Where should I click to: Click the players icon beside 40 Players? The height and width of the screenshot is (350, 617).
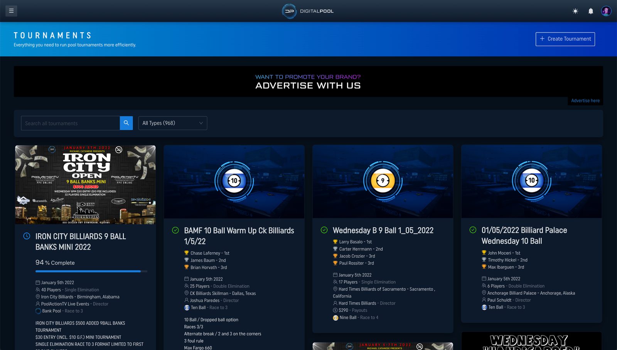click(38, 290)
